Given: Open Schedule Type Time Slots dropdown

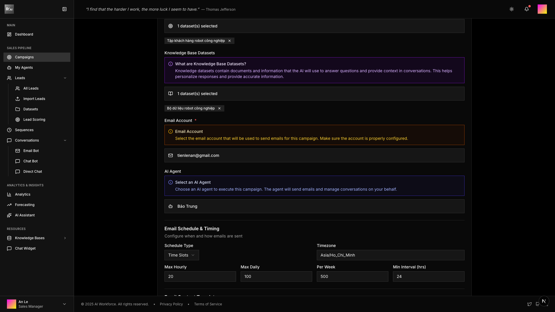Looking at the screenshot, I should tap(182, 255).
